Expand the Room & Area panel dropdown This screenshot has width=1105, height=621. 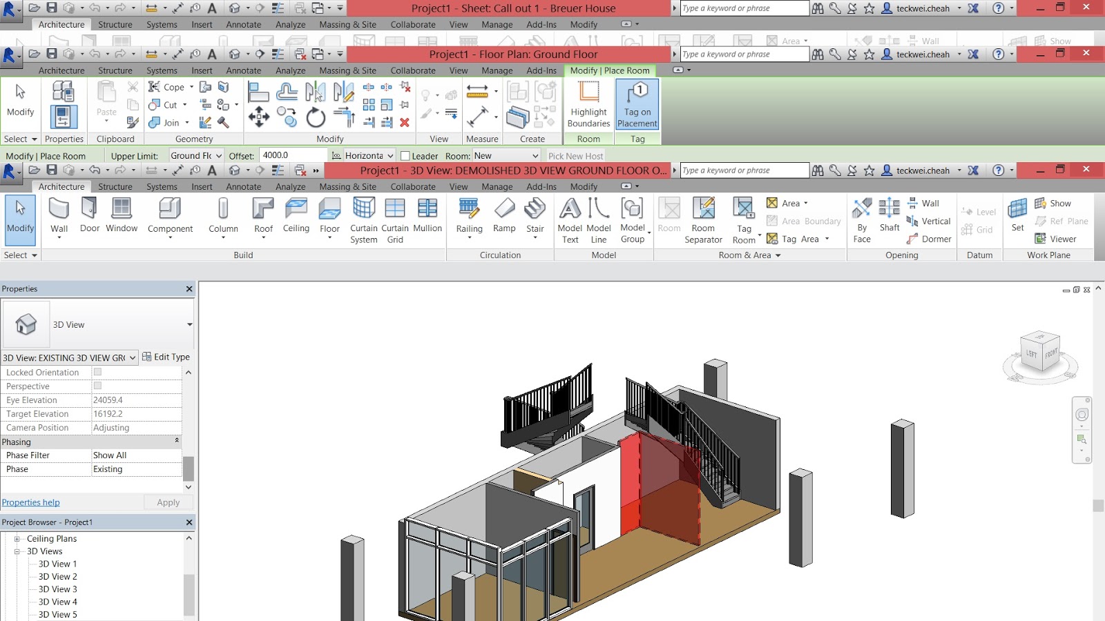pos(778,255)
